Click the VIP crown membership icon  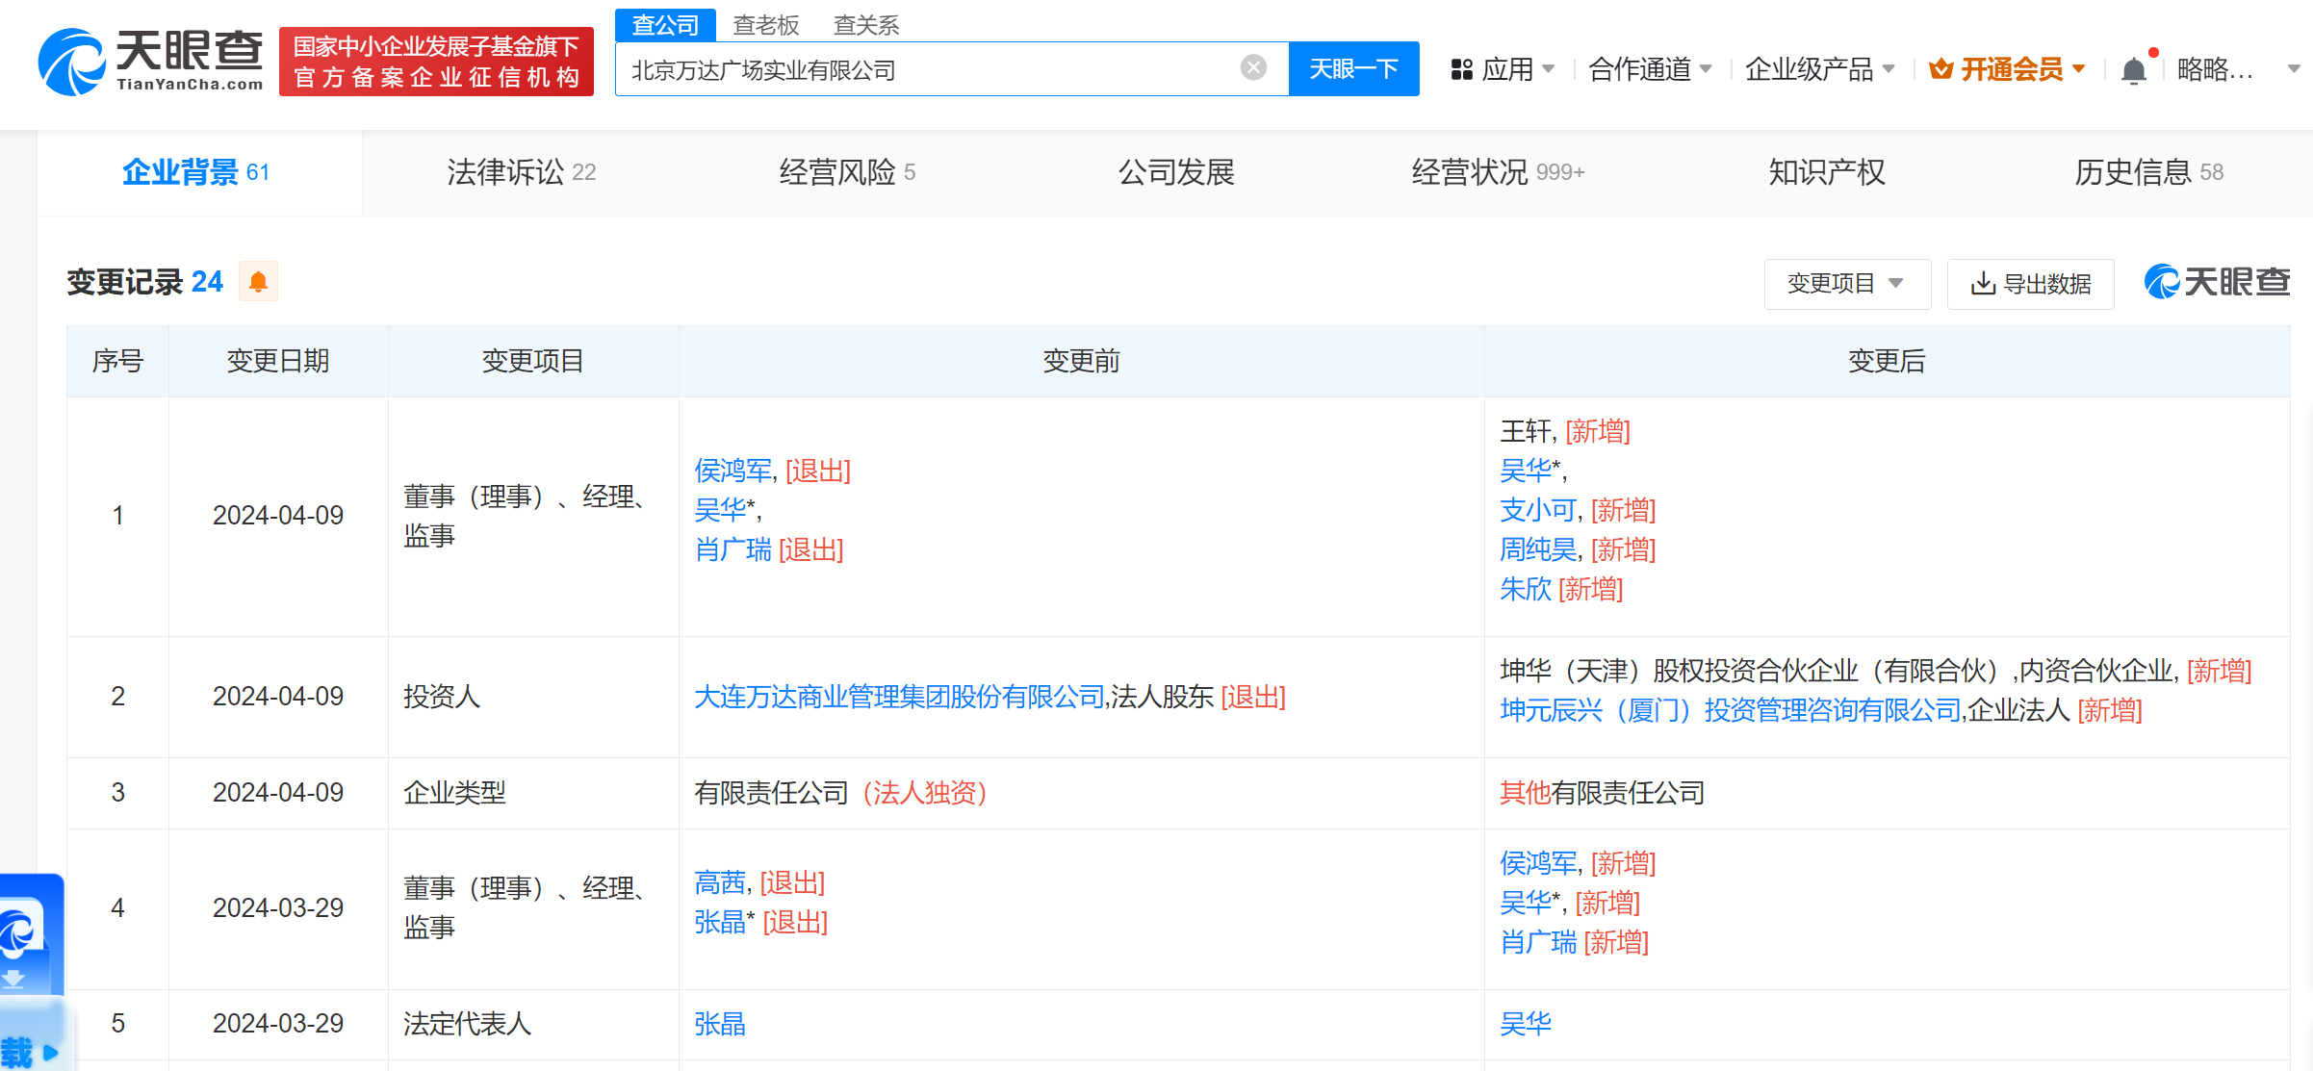click(1941, 69)
